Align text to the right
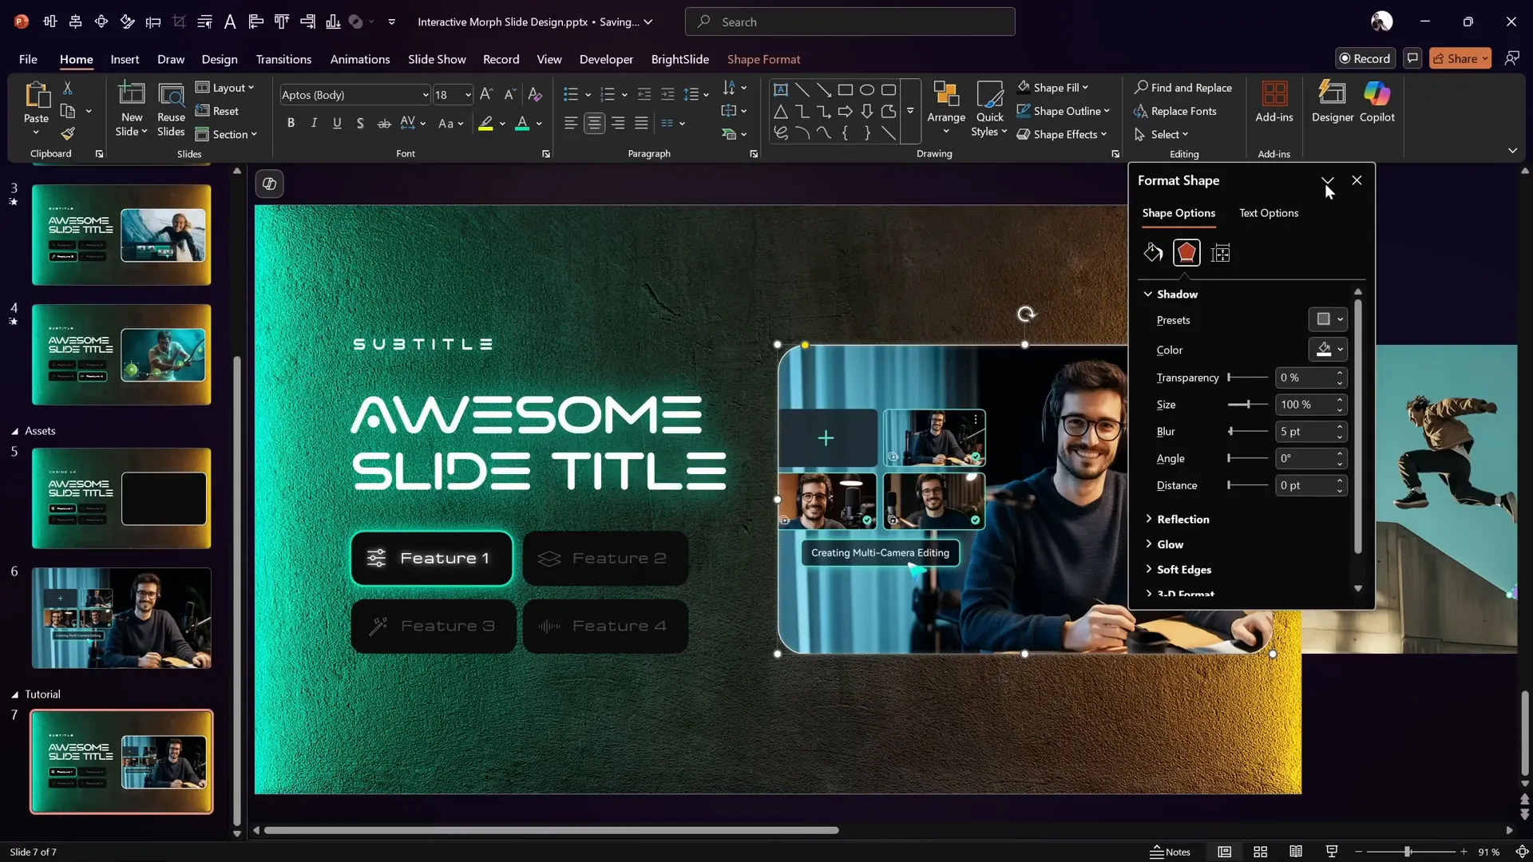 618,123
